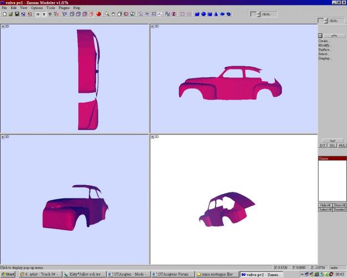The image size is (347, 278).
Task: Toggle the H axis lock button
Action: [x=38, y=14]
